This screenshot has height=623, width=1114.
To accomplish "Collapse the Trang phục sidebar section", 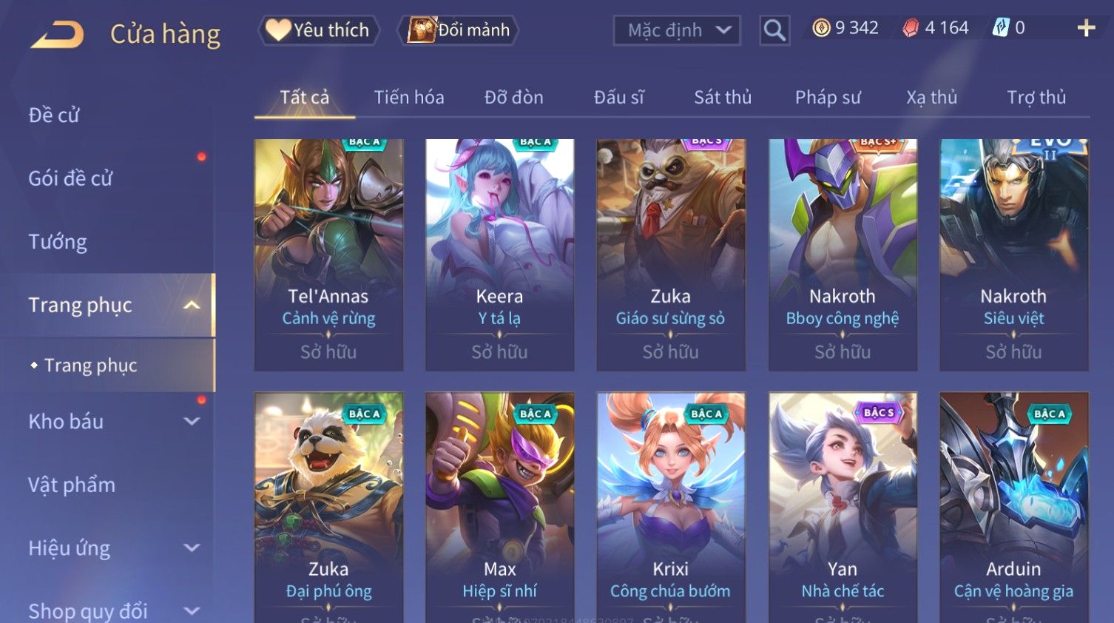I will click(192, 305).
